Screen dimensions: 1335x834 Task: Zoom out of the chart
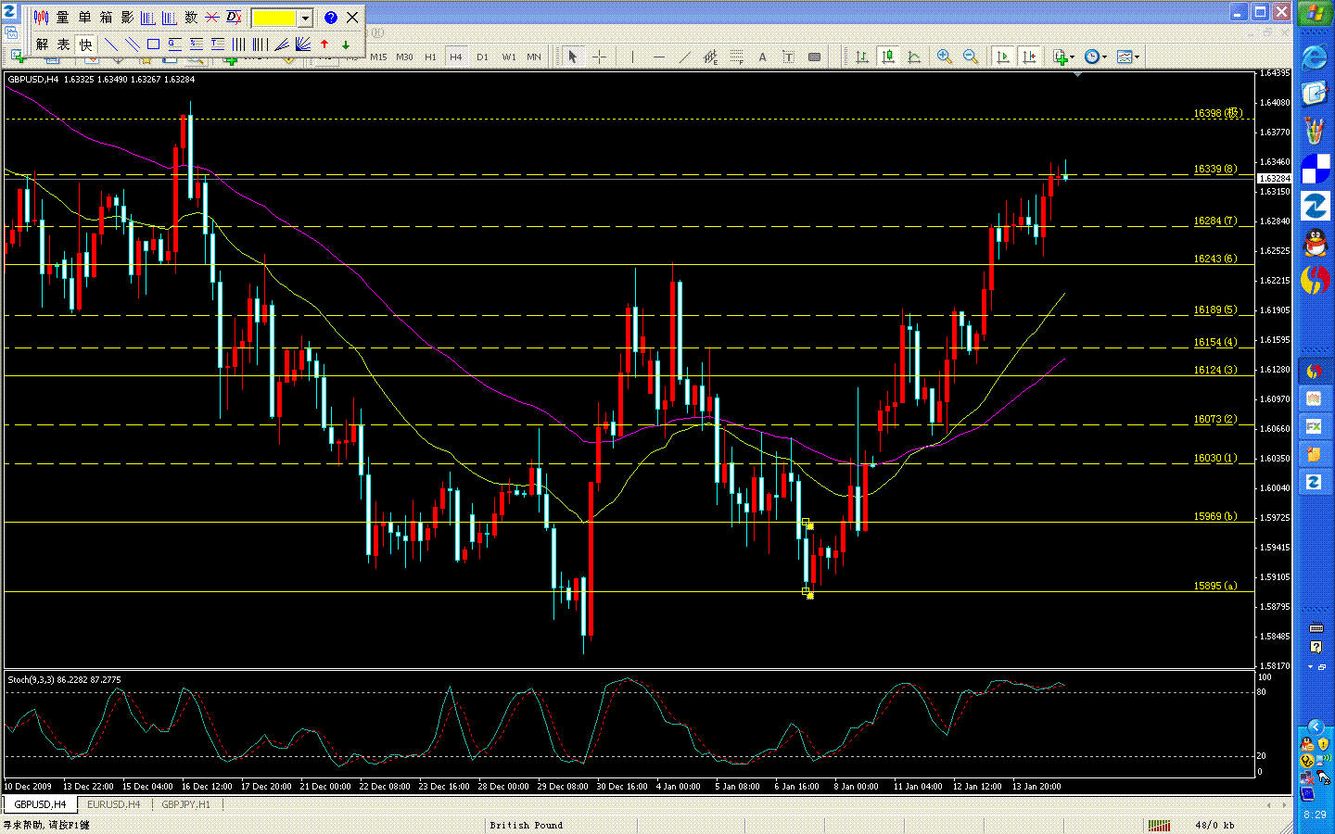coord(971,57)
